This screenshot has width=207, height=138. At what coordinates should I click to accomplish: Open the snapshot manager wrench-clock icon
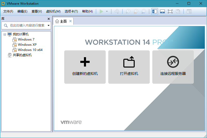click(144, 11)
